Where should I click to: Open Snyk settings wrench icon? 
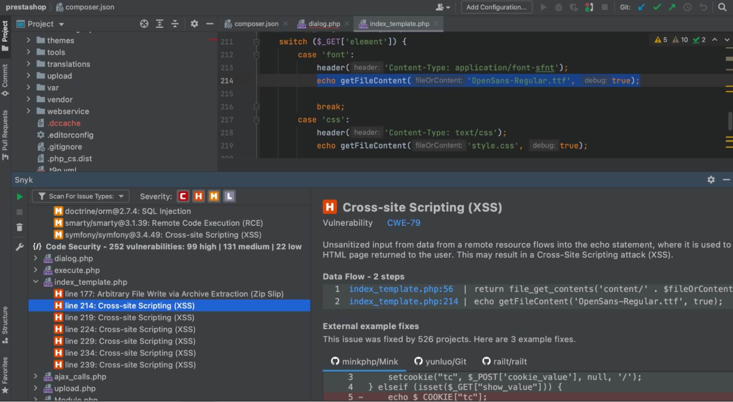(x=19, y=247)
